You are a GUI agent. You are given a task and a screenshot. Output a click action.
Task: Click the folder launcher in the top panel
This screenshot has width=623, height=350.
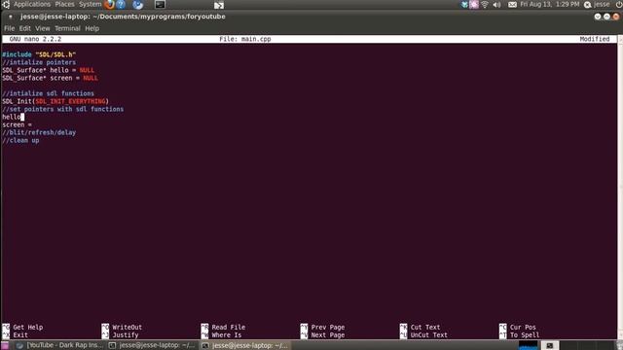219,5
